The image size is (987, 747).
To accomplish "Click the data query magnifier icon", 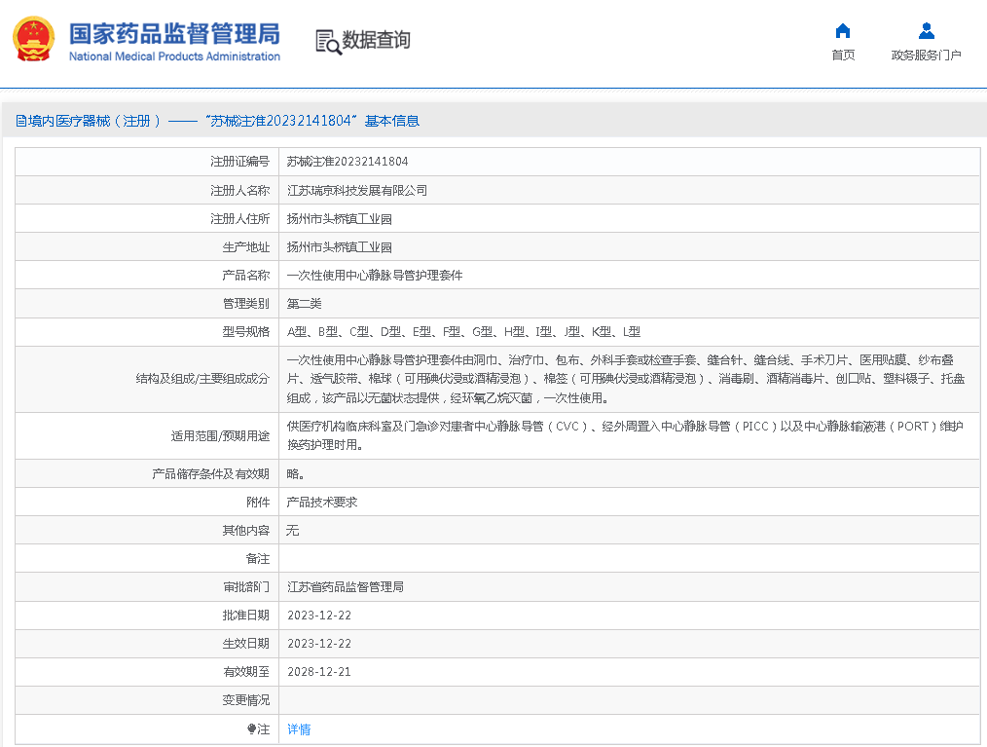I will [328, 42].
